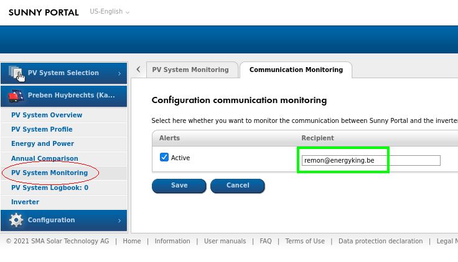This screenshot has height=262, width=458.
Task: Click the Configuration gear icon
Action: (16, 220)
